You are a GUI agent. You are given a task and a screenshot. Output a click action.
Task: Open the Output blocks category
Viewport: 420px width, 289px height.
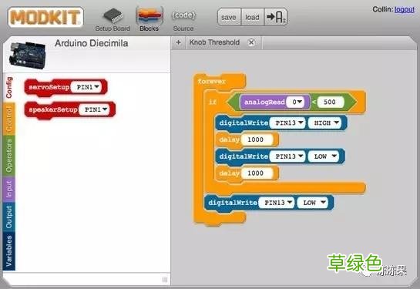tap(9, 217)
